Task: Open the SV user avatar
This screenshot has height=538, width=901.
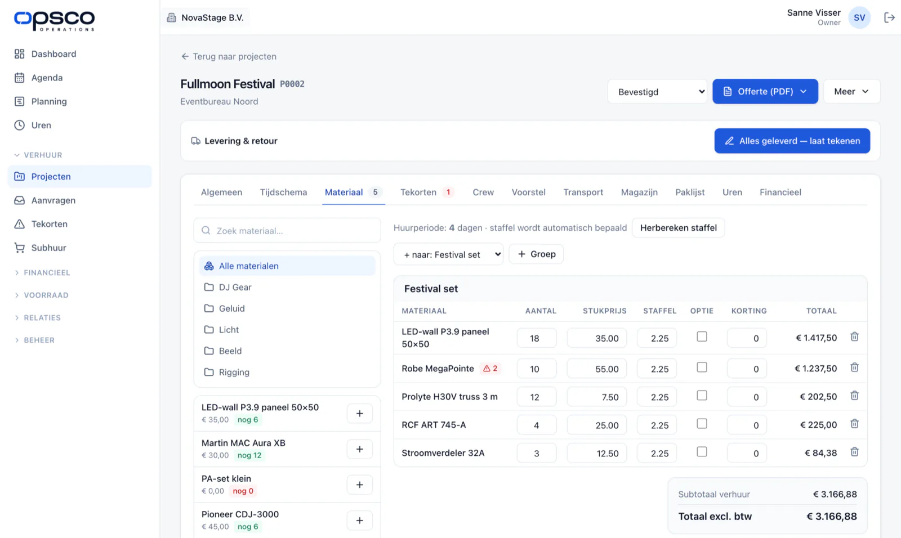Action: click(x=859, y=17)
